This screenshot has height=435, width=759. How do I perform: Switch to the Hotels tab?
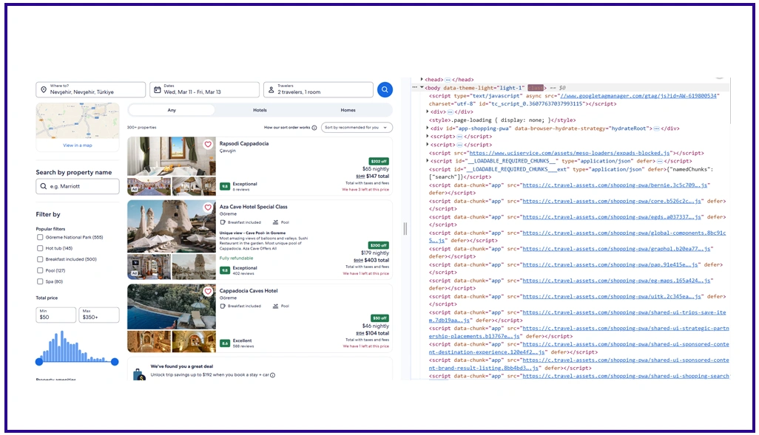point(260,110)
